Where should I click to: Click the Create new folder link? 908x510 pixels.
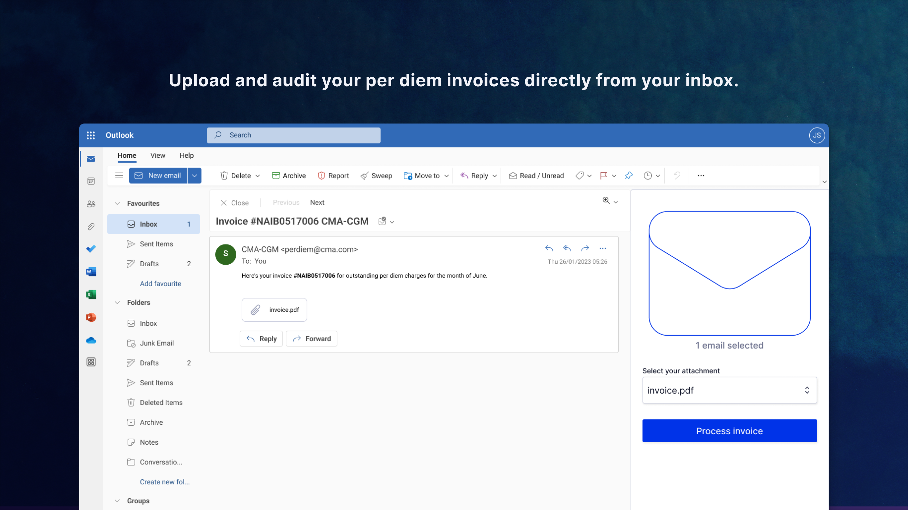click(x=165, y=482)
